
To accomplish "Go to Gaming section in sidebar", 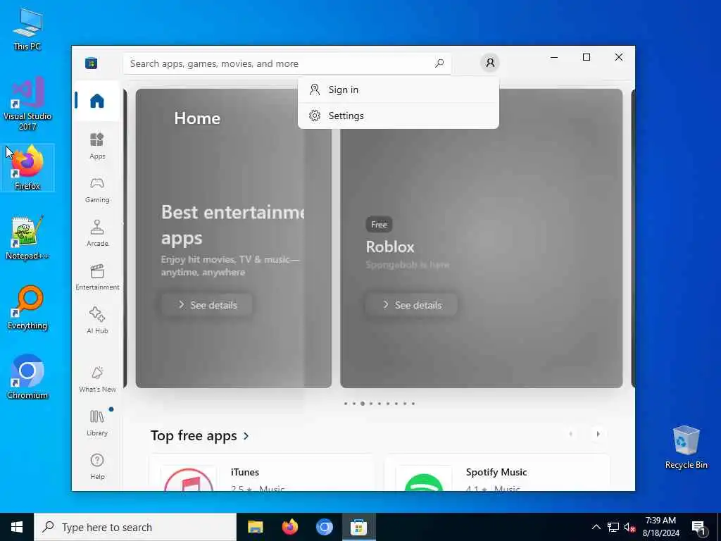I will (97, 189).
